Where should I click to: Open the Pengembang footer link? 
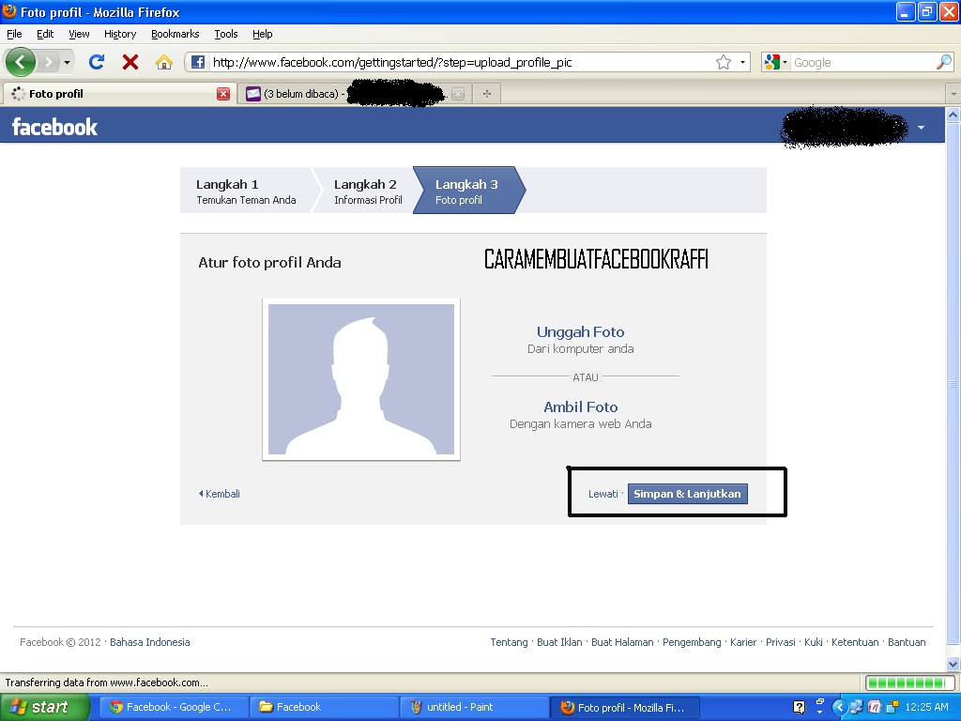692,642
